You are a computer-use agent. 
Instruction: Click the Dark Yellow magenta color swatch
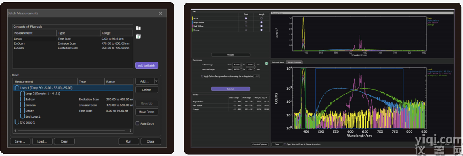coord(192,26)
